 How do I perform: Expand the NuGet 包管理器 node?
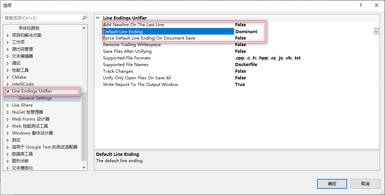pyautogui.click(x=8, y=112)
